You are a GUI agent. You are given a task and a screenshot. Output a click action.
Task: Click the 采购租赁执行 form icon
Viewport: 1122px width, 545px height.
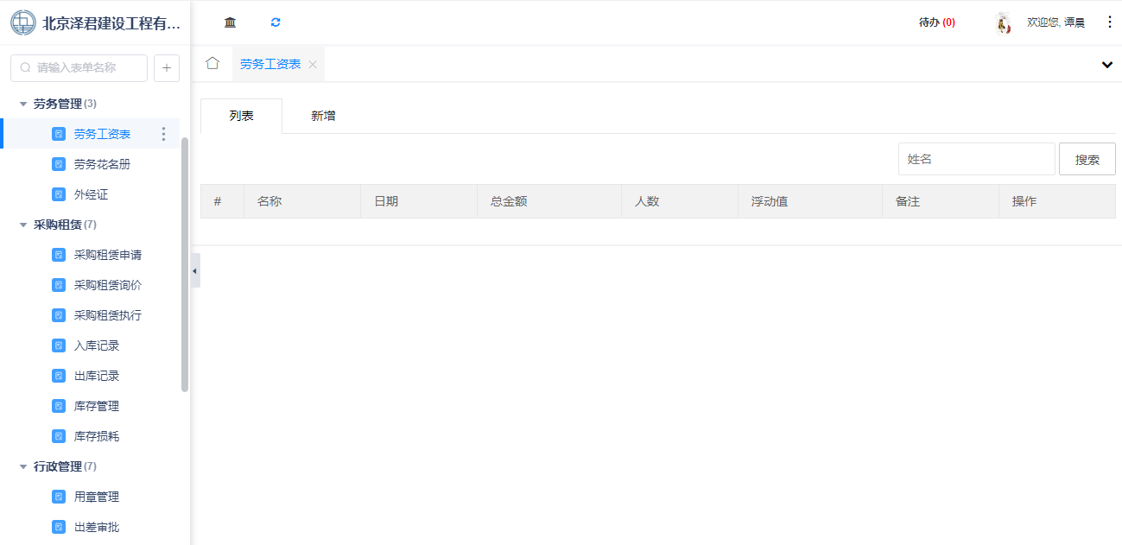(59, 315)
